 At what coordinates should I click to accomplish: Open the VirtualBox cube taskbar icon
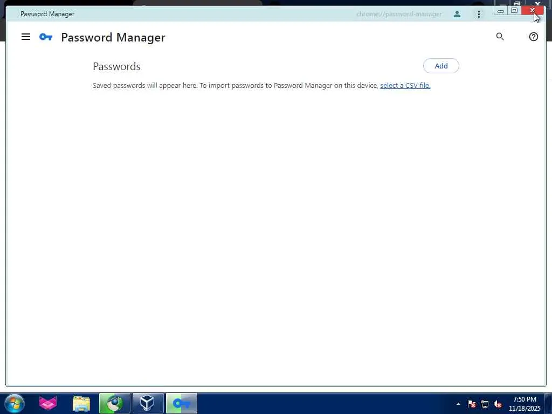(148, 403)
